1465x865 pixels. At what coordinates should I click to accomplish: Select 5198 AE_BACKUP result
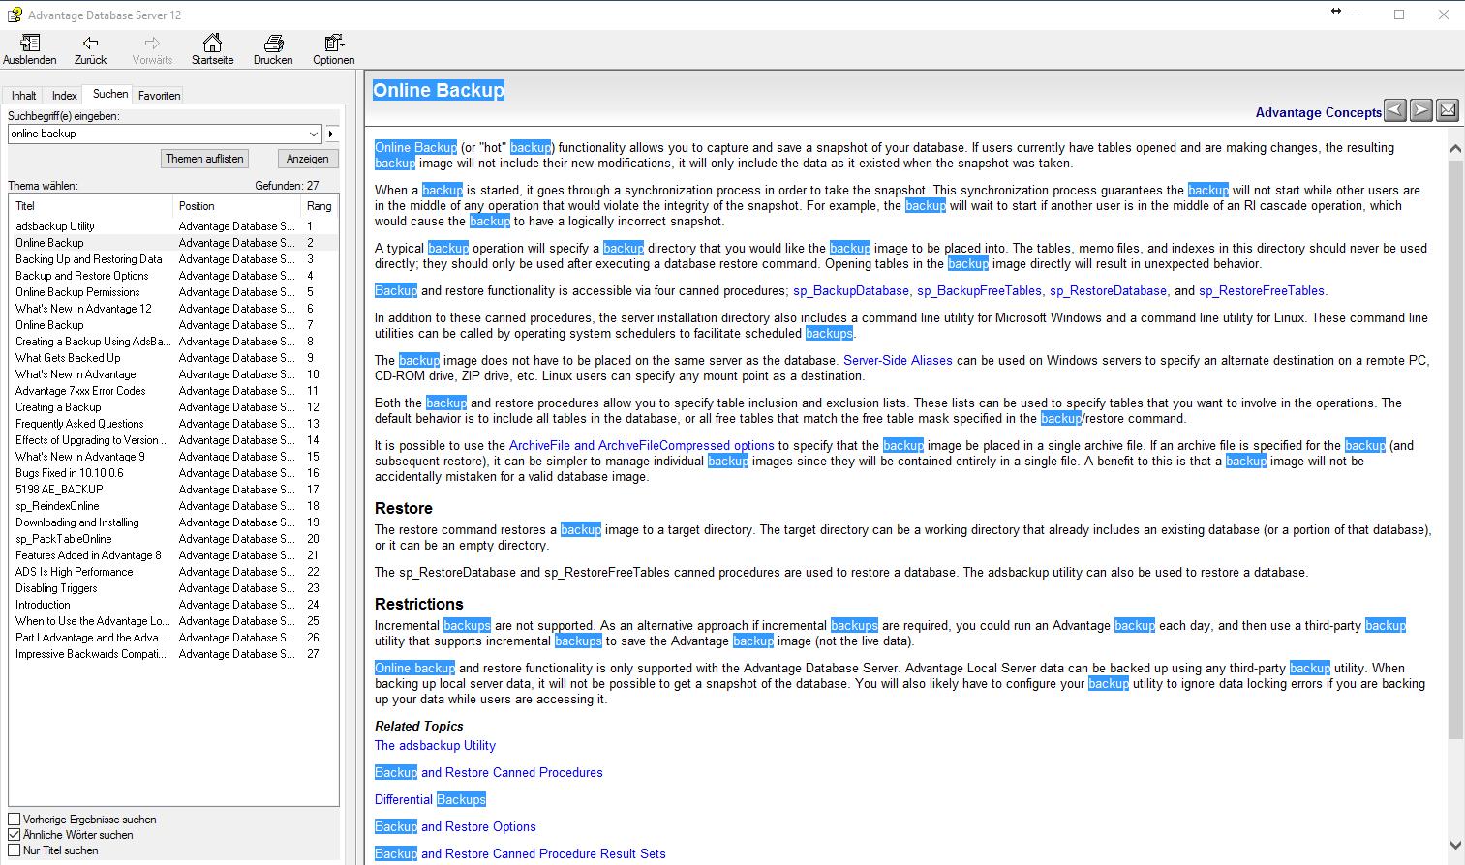tap(174, 490)
